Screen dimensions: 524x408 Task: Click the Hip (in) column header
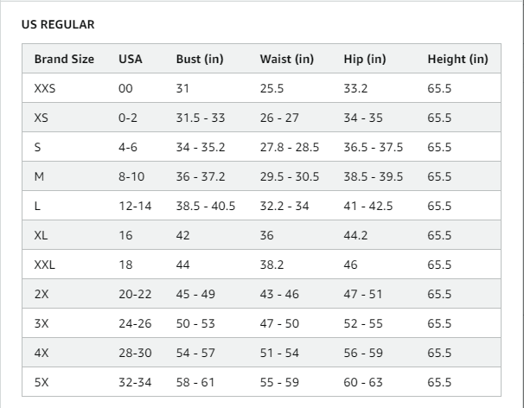click(x=364, y=60)
